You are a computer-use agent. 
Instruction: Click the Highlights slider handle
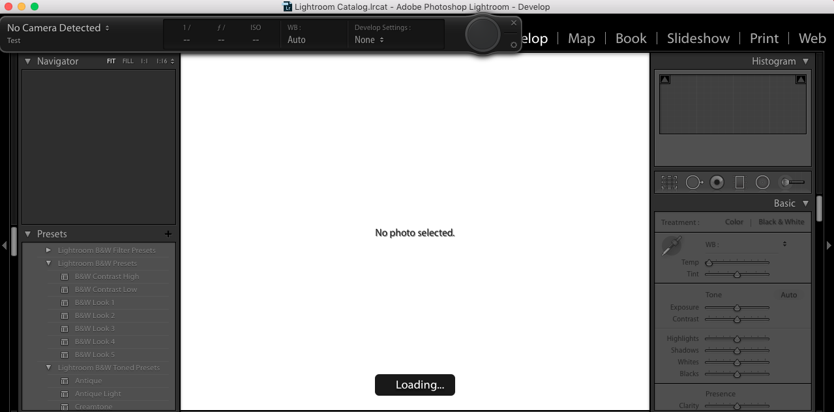(737, 339)
